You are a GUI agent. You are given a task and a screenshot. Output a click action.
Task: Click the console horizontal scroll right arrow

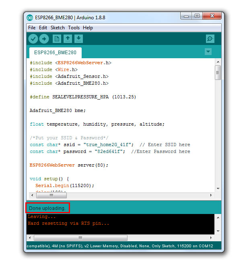pyautogui.click(x=211, y=238)
